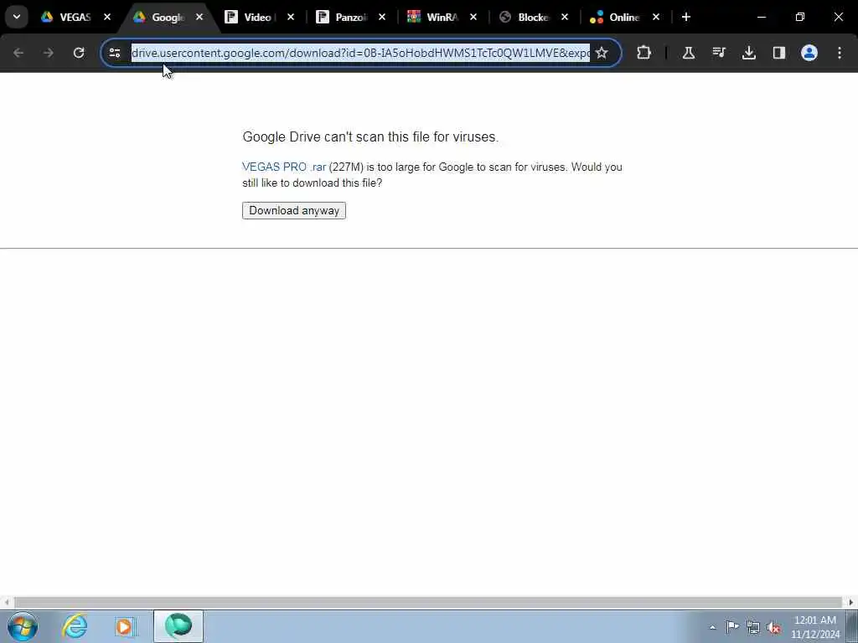This screenshot has width=858, height=643.
Task: Close the Online tab
Action: [x=656, y=17]
